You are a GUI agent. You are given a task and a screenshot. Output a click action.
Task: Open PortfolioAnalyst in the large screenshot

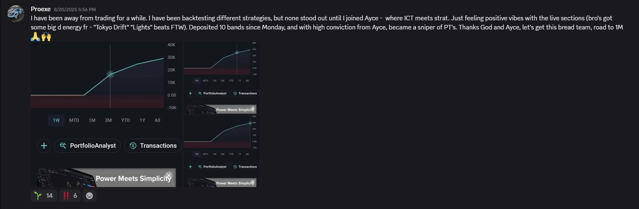(88, 146)
